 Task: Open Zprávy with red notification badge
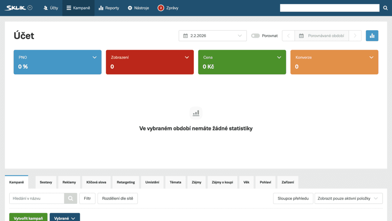[168, 8]
